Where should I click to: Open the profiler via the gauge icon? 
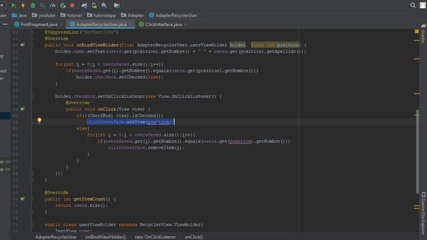coord(53,5)
